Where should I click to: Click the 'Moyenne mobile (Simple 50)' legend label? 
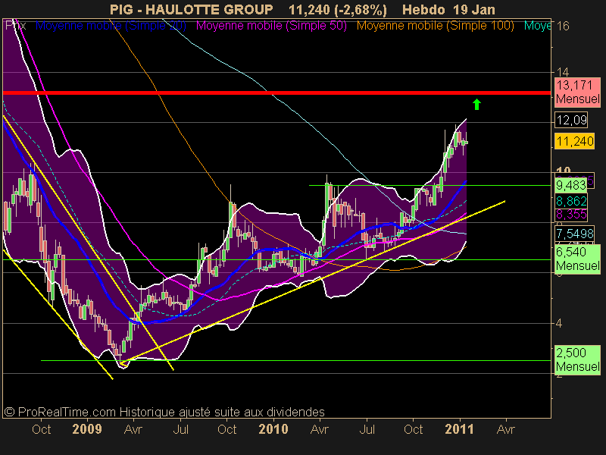271,26
